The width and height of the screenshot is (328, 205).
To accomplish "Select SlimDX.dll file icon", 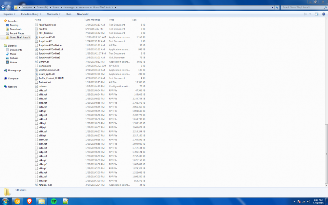I will (36, 62).
